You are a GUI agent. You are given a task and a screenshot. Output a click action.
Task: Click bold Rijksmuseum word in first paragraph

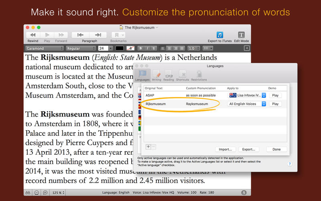click(x=65, y=57)
